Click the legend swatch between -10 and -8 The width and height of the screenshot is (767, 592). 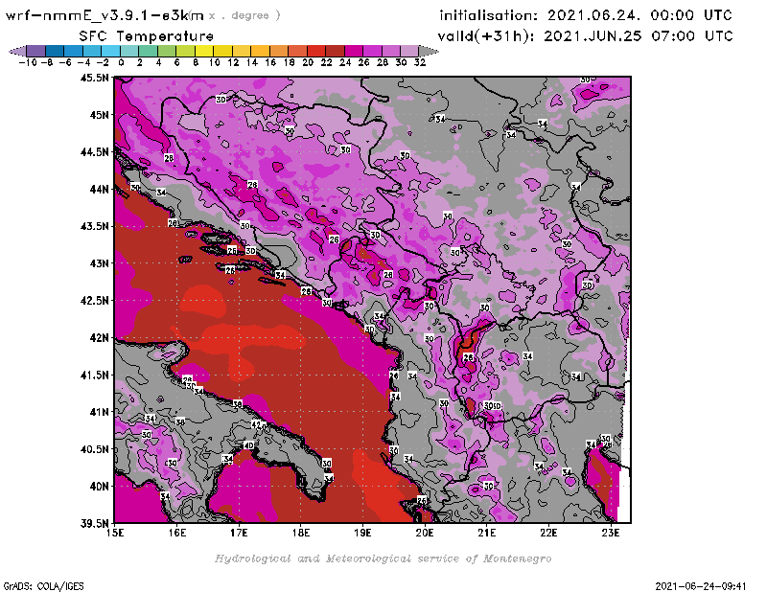[x=35, y=51]
